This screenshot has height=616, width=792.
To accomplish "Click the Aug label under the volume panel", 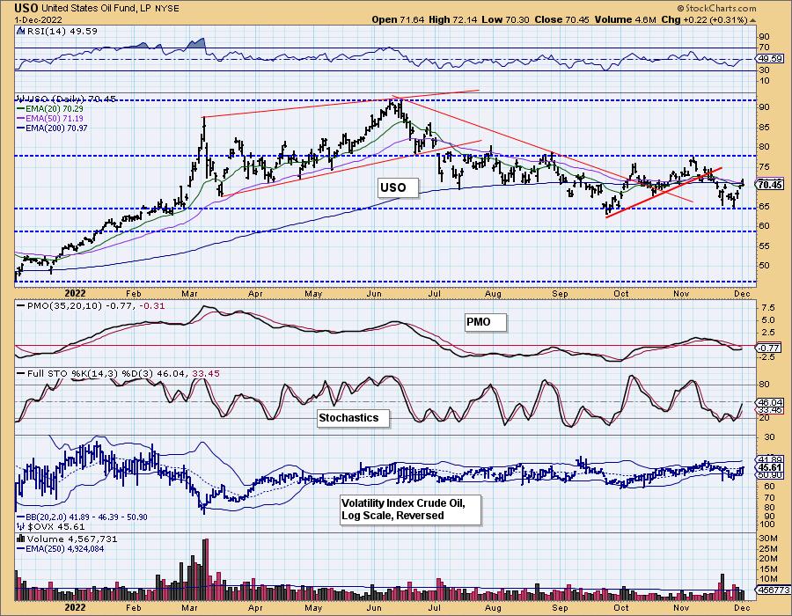I will [x=493, y=607].
